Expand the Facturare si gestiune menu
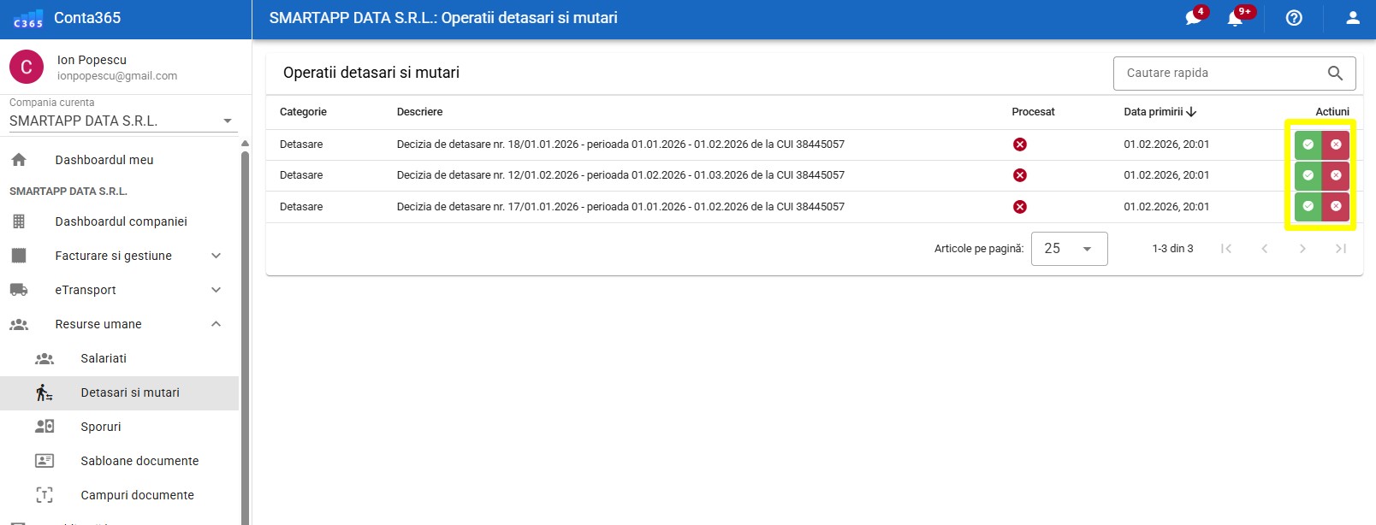Image resolution: width=1376 pixels, height=525 pixels. click(216, 256)
